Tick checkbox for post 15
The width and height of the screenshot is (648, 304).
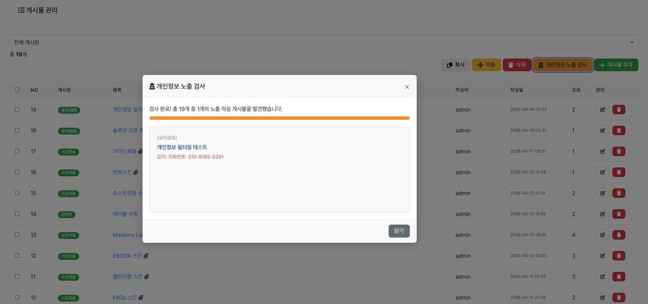click(17, 193)
